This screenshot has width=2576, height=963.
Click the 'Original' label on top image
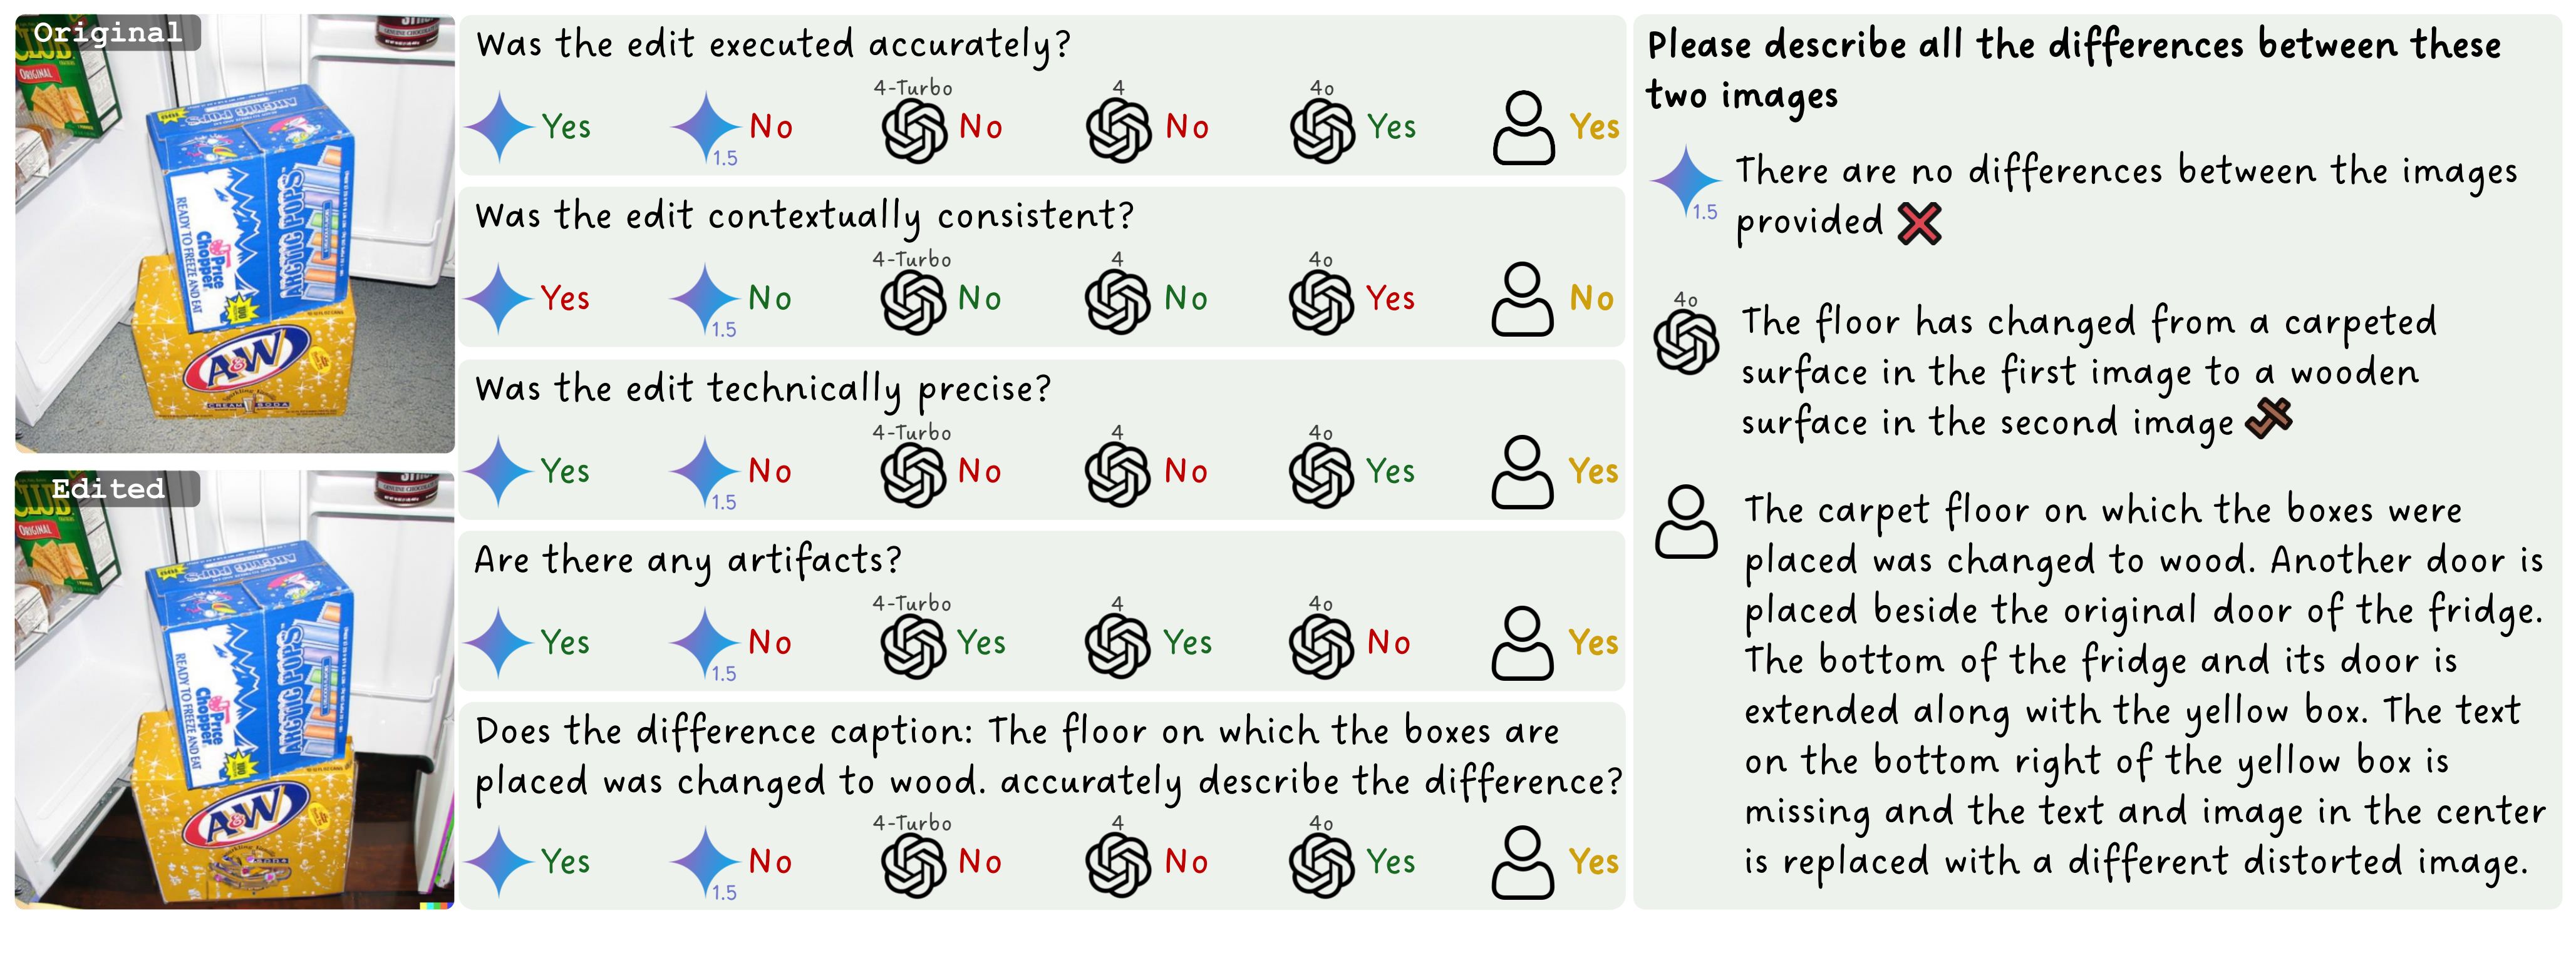click(x=108, y=33)
